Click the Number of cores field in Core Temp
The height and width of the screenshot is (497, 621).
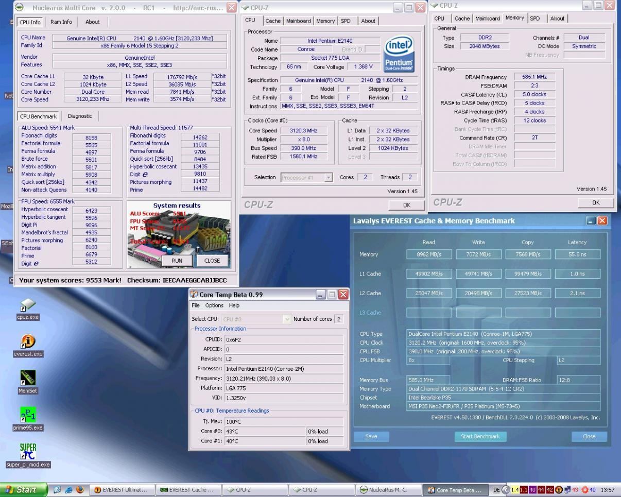339,319
